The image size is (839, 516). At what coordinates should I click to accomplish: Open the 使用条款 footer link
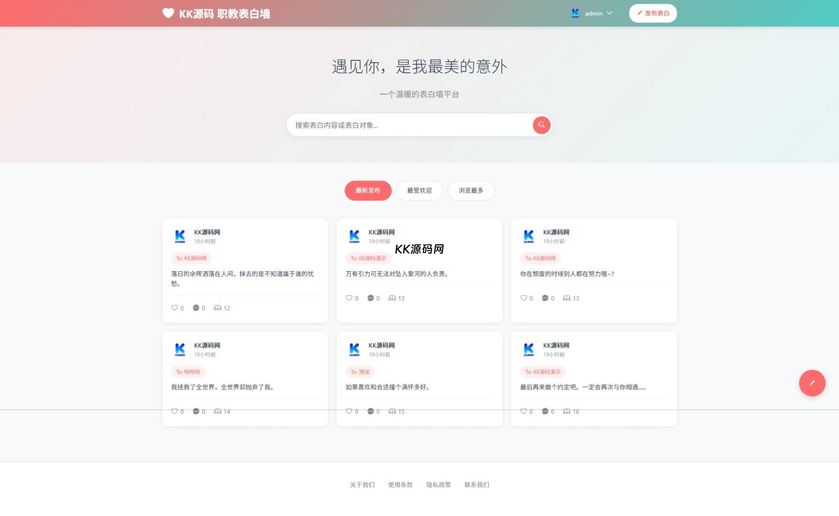click(400, 484)
